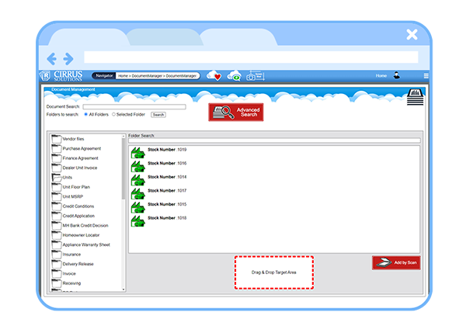The height and width of the screenshot is (326, 466).
Task: Select the Selected Folder radio button
Action: click(114, 114)
